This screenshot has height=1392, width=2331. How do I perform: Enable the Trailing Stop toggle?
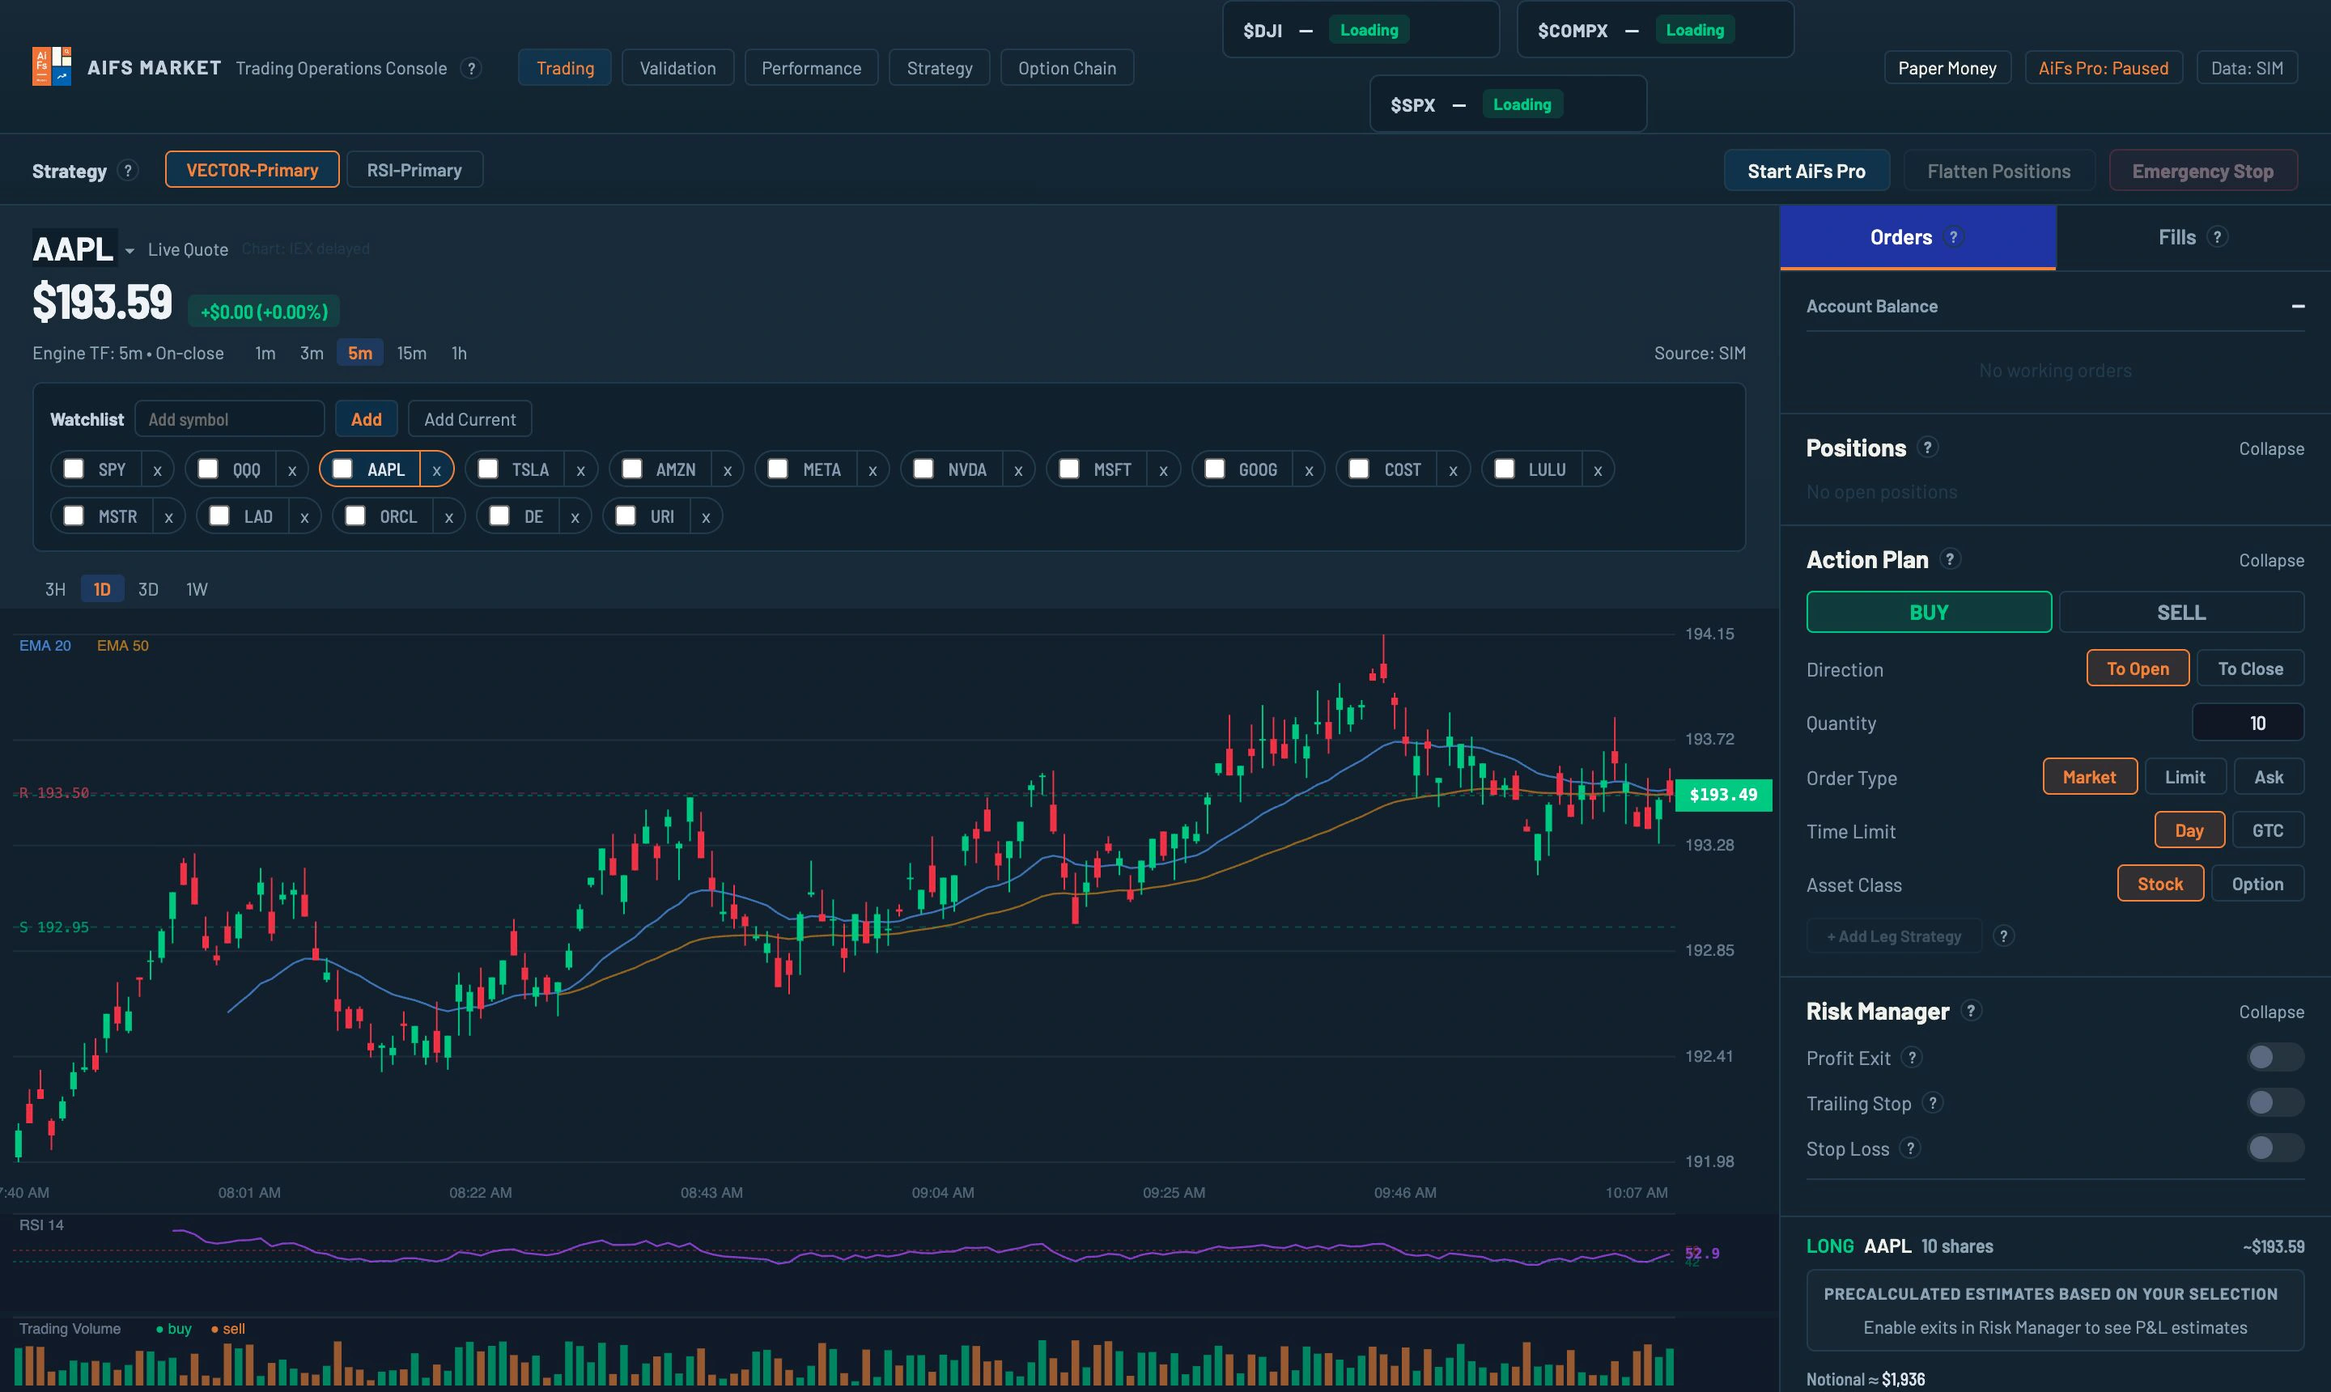[x=2274, y=1102]
